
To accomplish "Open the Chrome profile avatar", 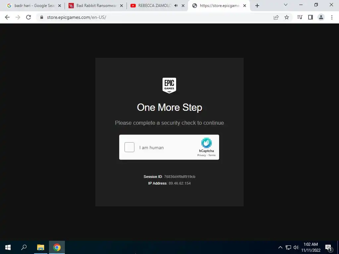I will 321,17.
